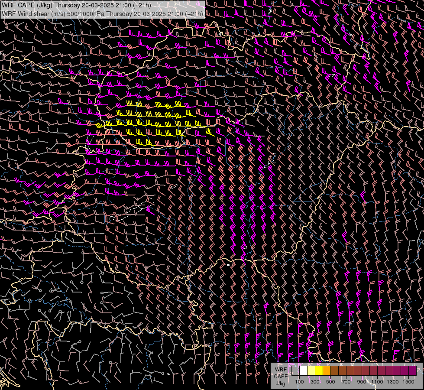Click legend value 1100
The height and width of the screenshot is (390, 424).
[377, 382]
